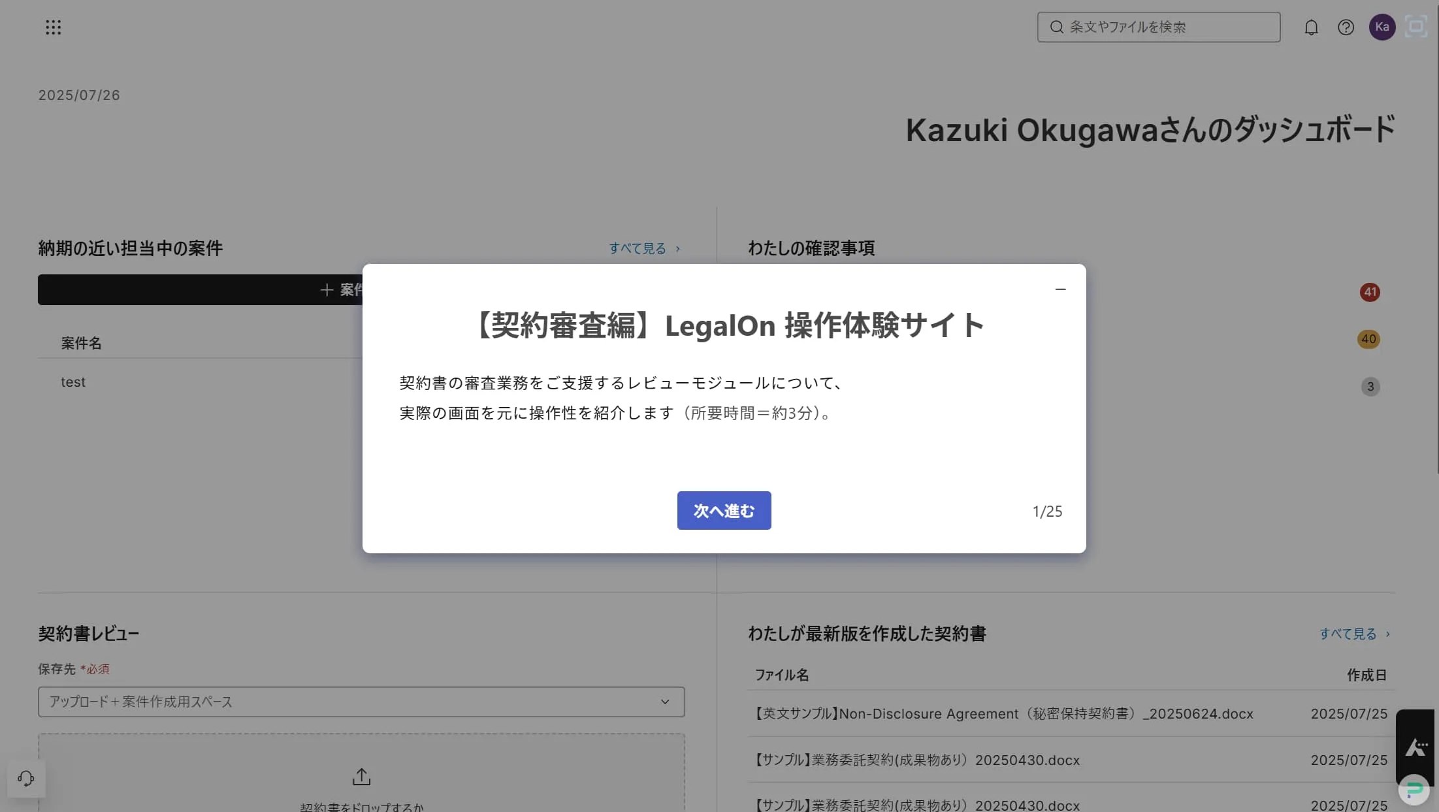
Task: Open the green chat bubble widget
Action: (x=1414, y=790)
